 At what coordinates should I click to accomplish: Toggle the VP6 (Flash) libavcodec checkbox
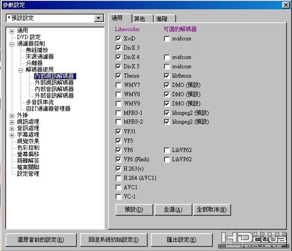pyautogui.click(x=118, y=159)
